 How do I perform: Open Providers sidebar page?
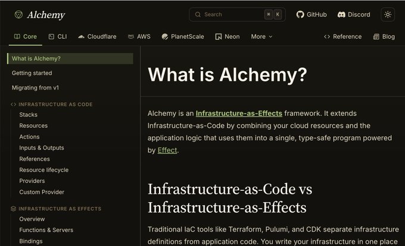click(x=32, y=181)
